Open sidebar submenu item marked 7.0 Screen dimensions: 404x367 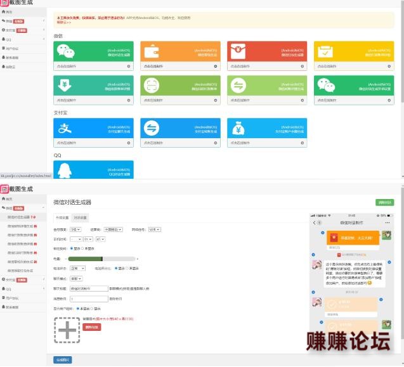[x=23, y=217]
